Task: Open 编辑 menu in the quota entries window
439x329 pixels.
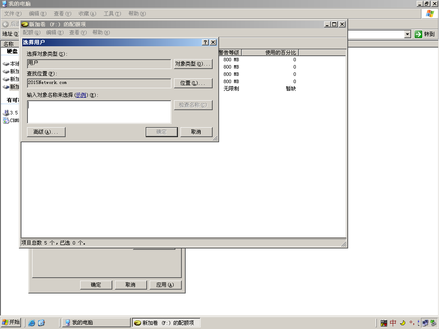Action: 55,33
